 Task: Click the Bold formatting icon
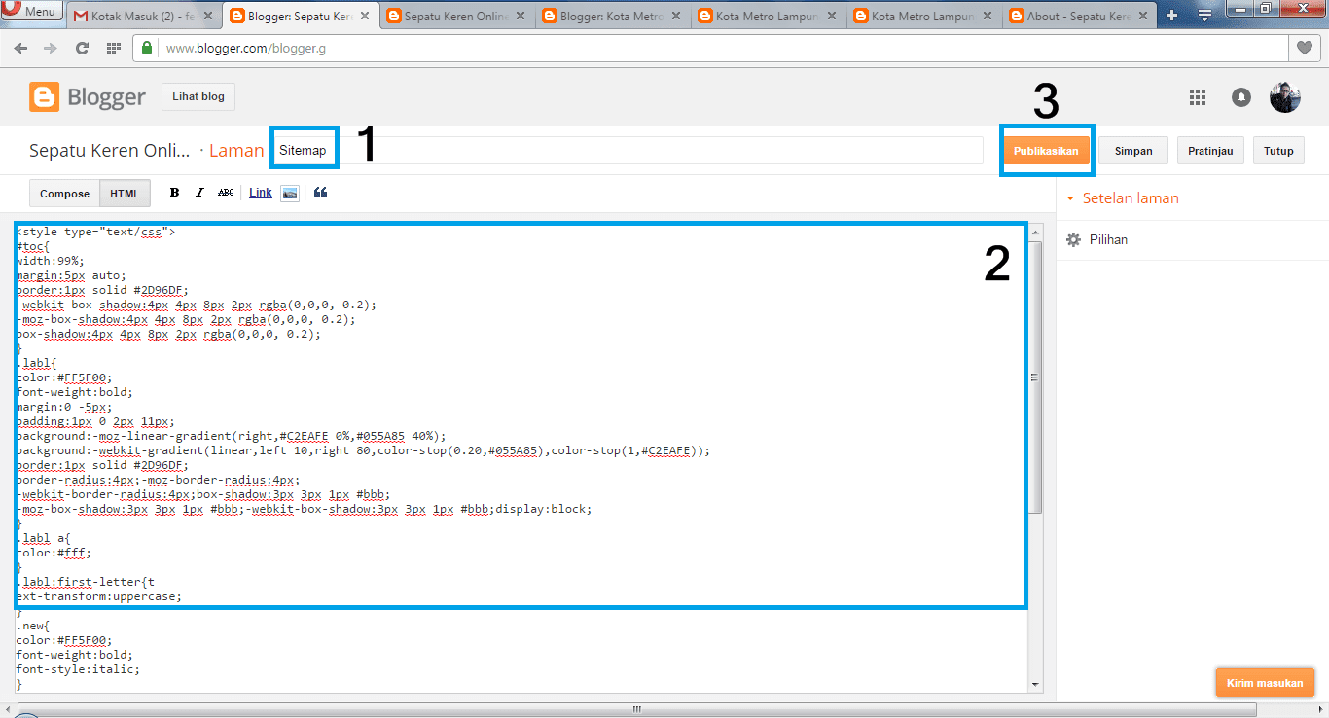tap(175, 193)
